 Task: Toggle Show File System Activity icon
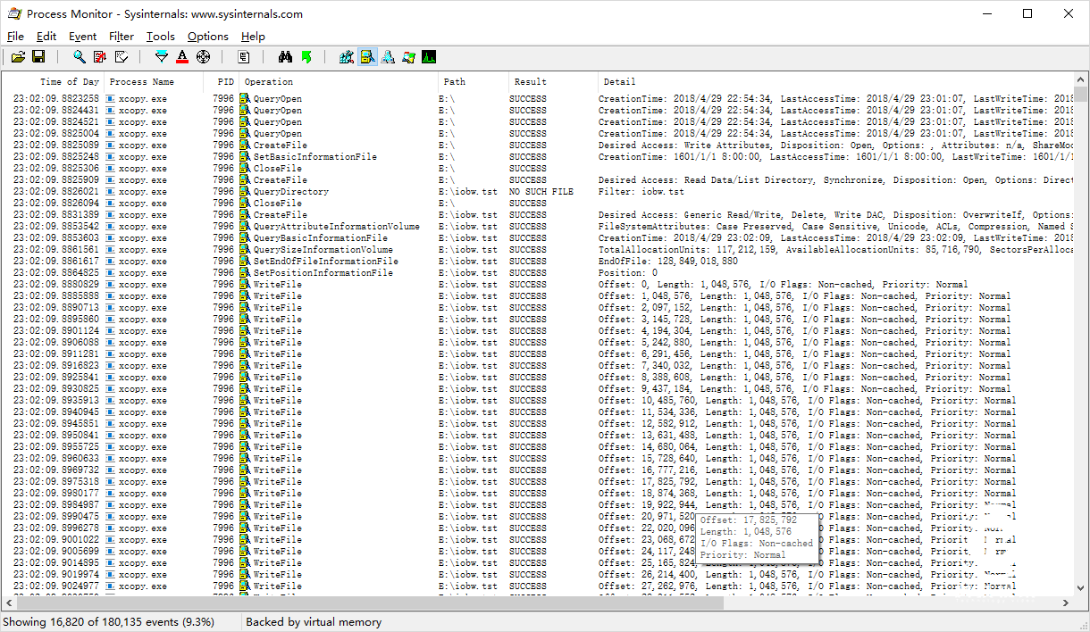[x=367, y=57]
